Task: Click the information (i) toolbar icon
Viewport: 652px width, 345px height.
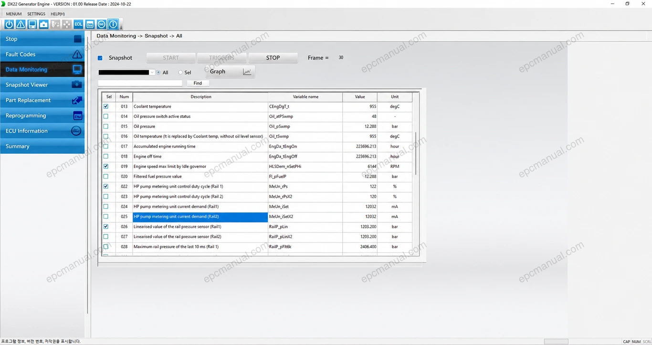Action: [113, 24]
